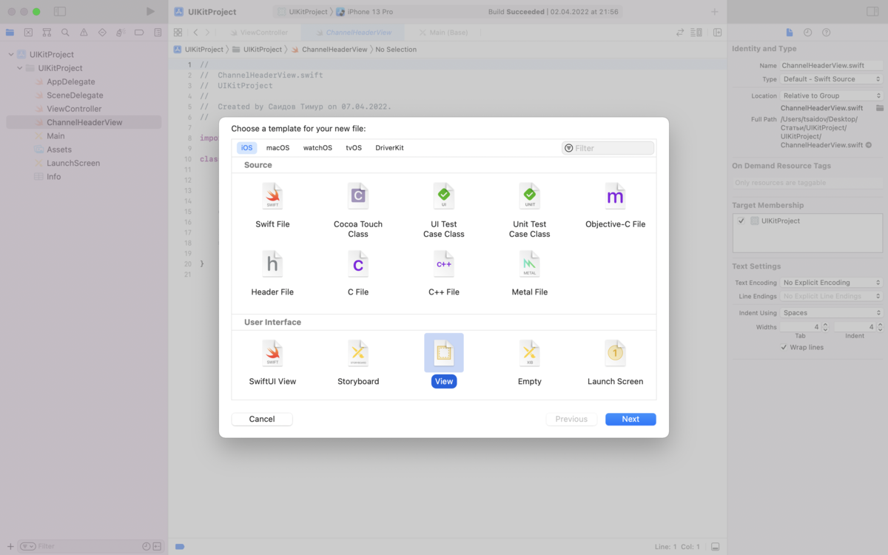Click the Next button
Screen dimensions: 888x555
click(x=630, y=419)
